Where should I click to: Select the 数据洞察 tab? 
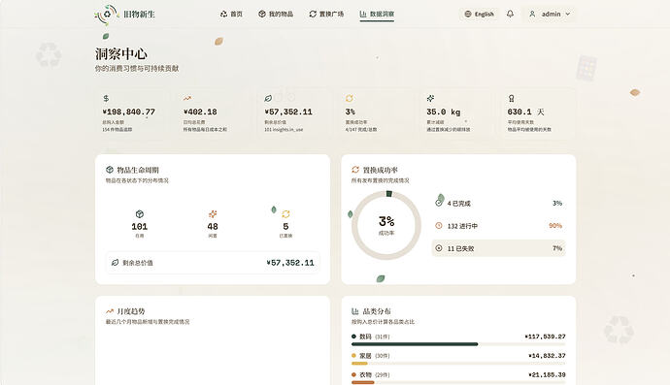tap(377, 15)
